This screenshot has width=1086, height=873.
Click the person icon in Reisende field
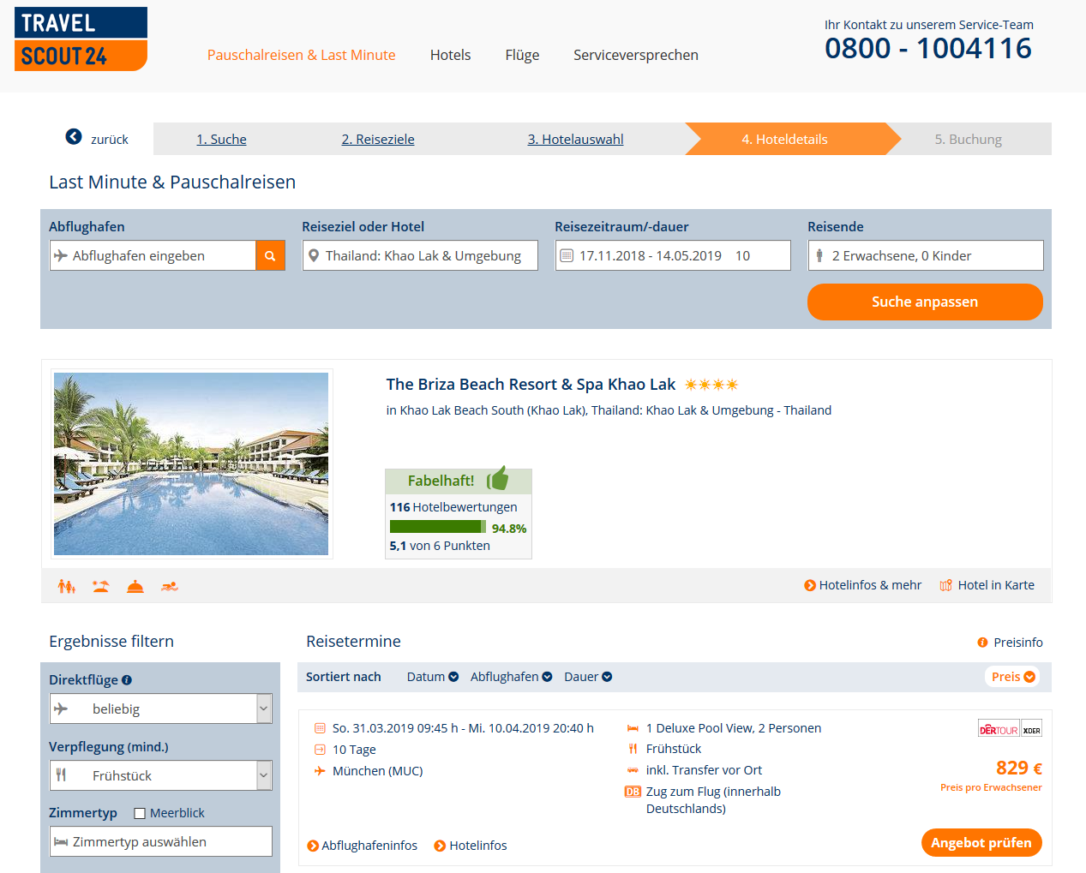[820, 255]
